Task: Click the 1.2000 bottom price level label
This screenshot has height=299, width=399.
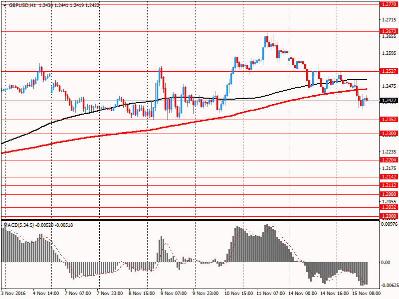Action: (x=388, y=216)
